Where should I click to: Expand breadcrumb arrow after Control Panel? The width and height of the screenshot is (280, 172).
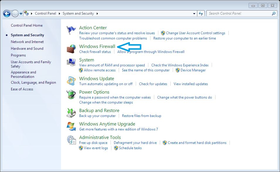(59, 13)
